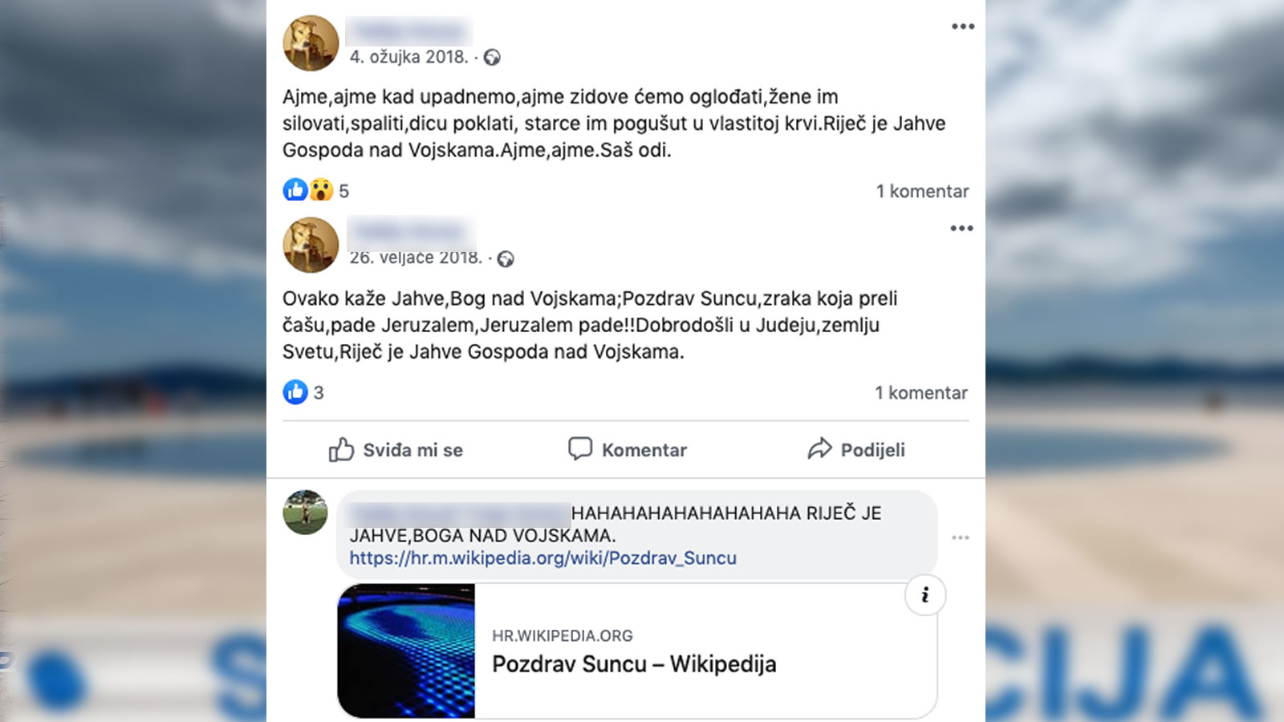Click the blue like reaction icon beside count 5
Viewport: 1284px width, 722px height.
tap(295, 190)
